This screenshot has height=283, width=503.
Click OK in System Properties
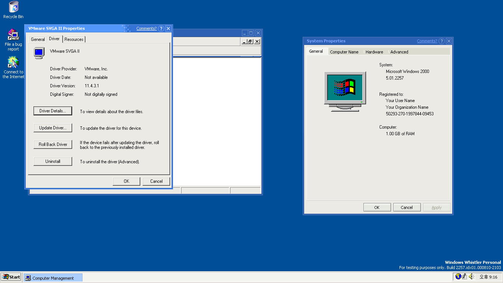(x=377, y=207)
